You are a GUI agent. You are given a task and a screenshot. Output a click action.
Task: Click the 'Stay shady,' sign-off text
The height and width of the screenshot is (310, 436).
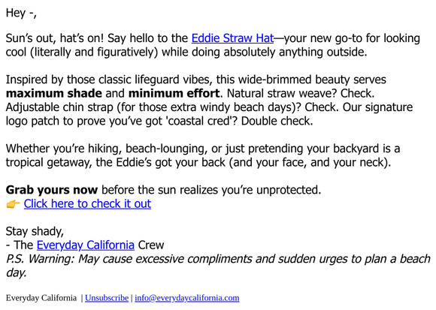pos(35,231)
